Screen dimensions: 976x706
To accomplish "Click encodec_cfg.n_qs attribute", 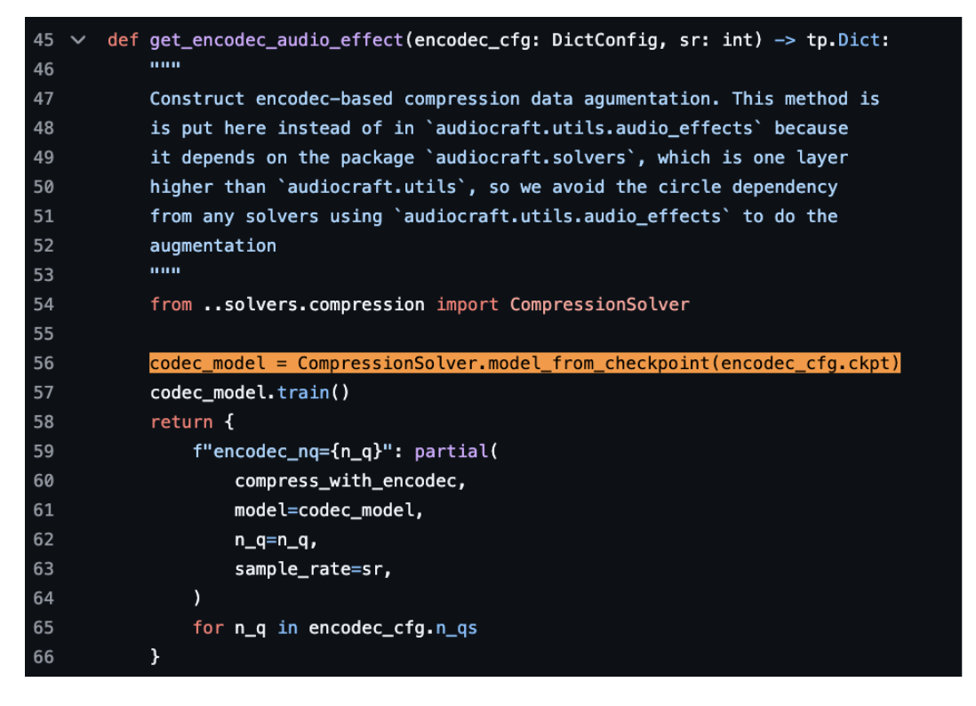I will [393, 628].
